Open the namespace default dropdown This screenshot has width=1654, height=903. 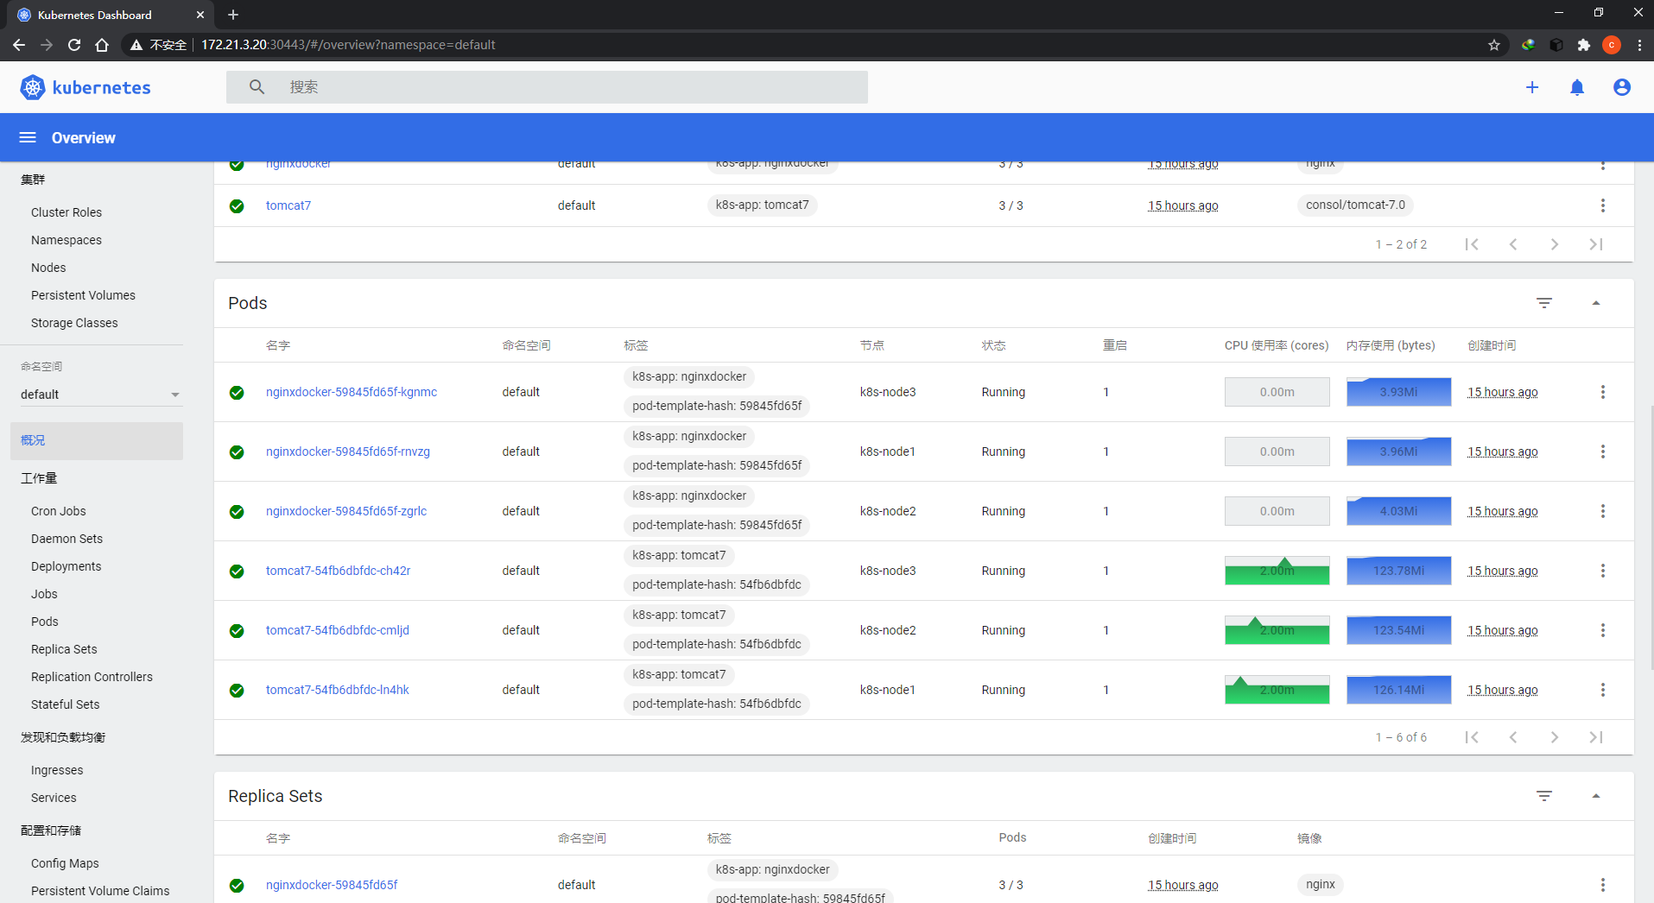pyautogui.click(x=101, y=395)
